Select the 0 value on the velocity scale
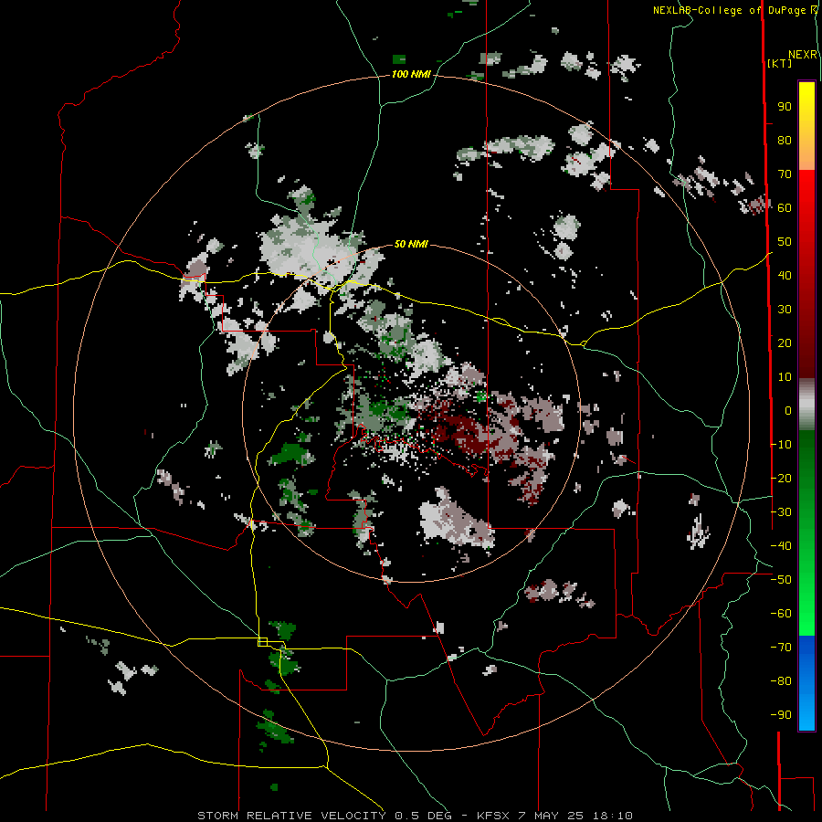Viewport: 822px width, 822px height. [x=788, y=411]
